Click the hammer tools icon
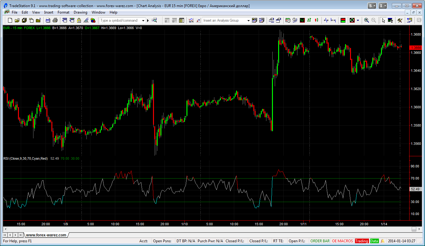The width and height of the screenshot is (425, 246). pos(400,20)
